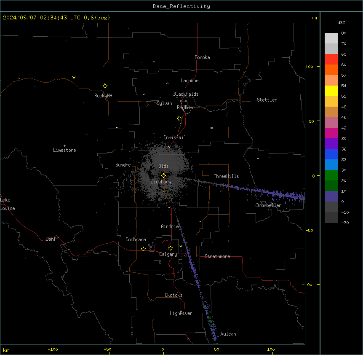363x355 pixels.
Task: Click the Cochrane city label
Action: pyautogui.click(x=136, y=239)
